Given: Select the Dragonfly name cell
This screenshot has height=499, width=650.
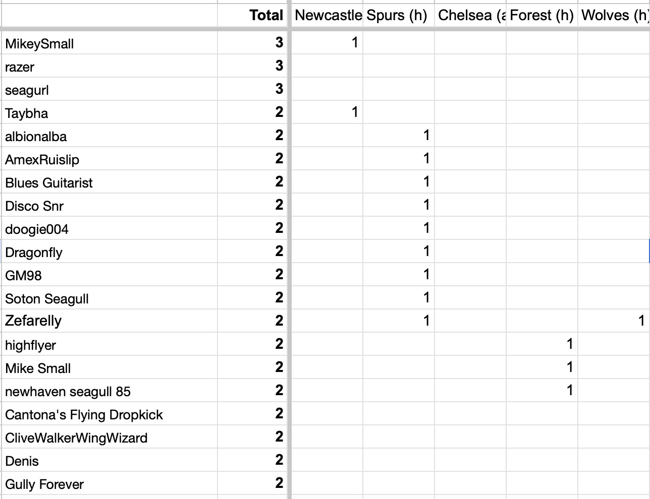Looking at the screenshot, I should [110, 252].
